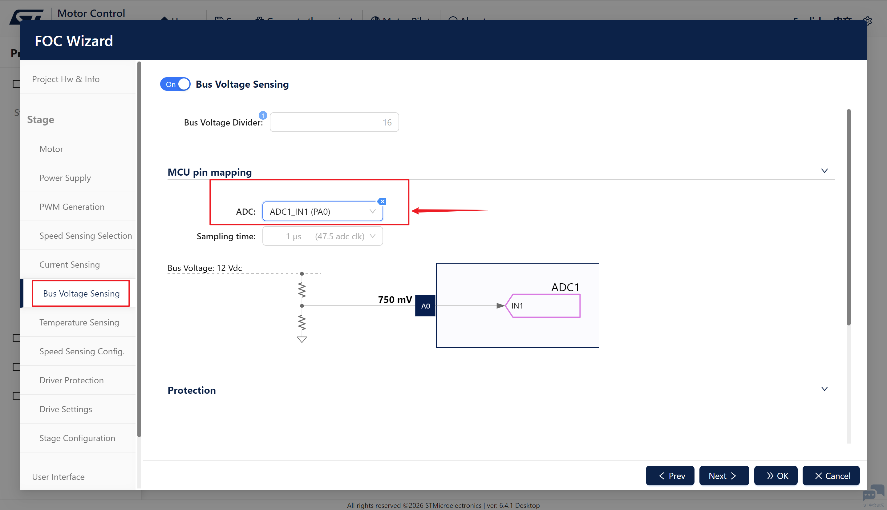Image resolution: width=887 pixels, height=510 pixels.
Task: Cancel the FOC Wizard
Action: click(x=831, y=476)
